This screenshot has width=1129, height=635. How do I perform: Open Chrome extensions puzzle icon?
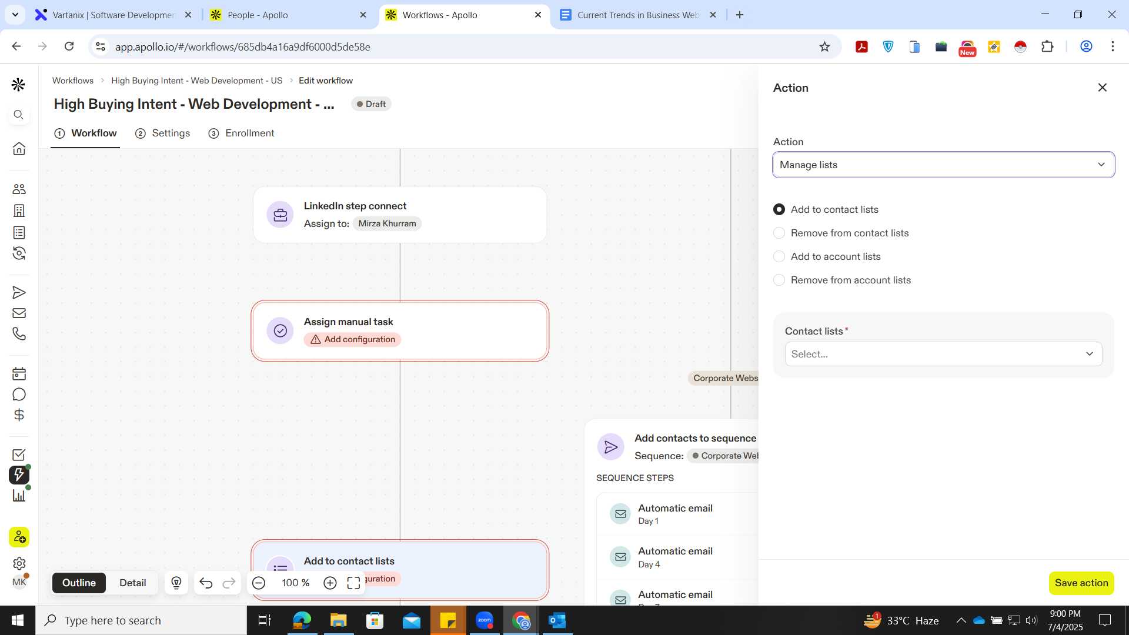(1047, 46)
